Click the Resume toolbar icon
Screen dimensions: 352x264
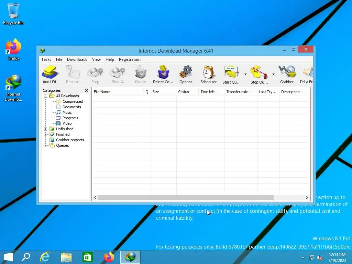73,75
